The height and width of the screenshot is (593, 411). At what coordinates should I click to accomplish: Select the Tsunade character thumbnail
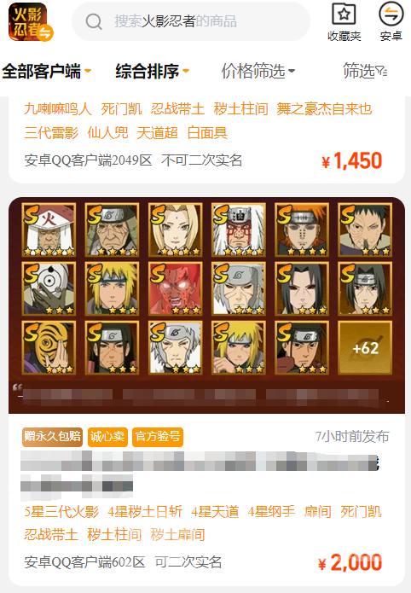pos(175,230)
